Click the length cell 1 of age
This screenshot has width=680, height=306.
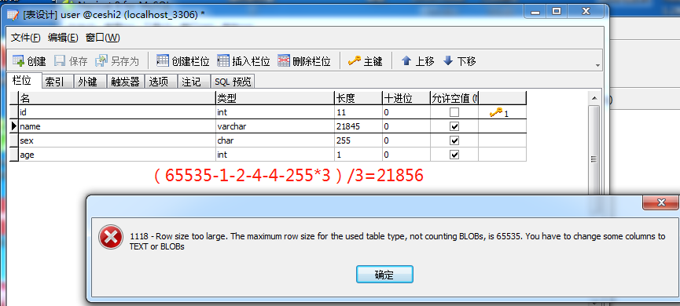358,155
